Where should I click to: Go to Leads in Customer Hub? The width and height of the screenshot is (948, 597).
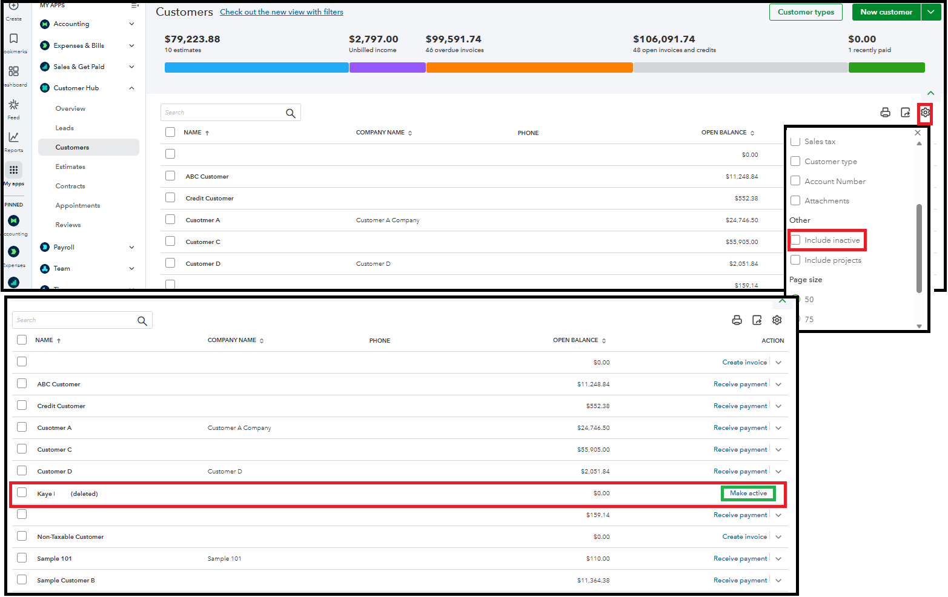[x=65, y=128]
